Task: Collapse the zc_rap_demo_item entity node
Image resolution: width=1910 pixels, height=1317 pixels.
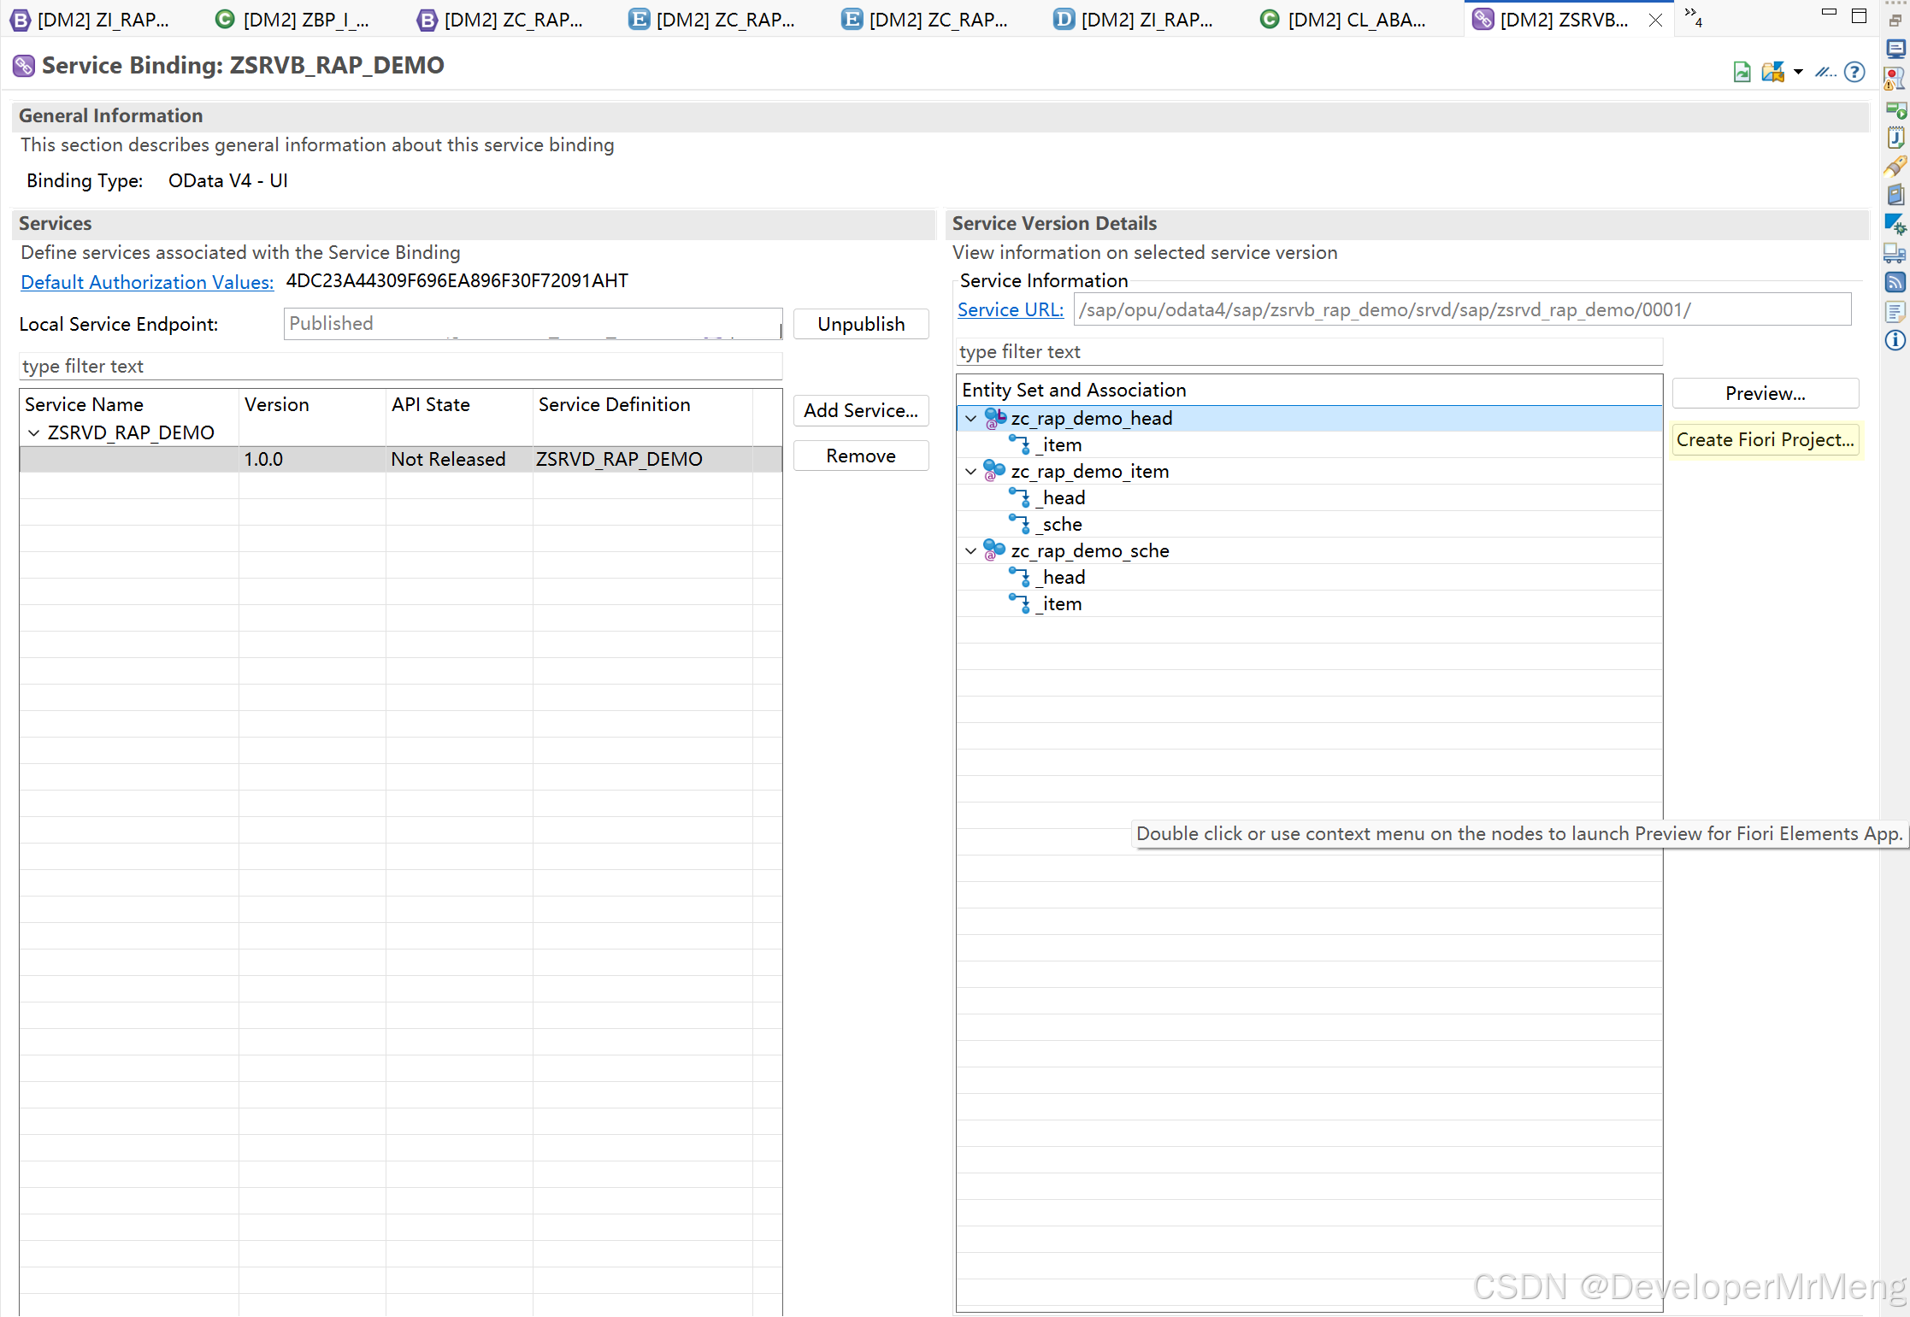Action: 970,472
